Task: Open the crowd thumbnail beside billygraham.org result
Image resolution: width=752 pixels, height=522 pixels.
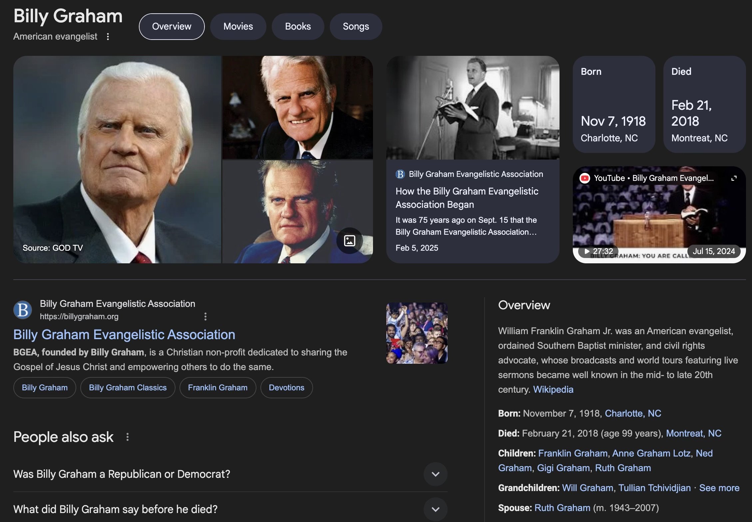Action: click(417, 333)
